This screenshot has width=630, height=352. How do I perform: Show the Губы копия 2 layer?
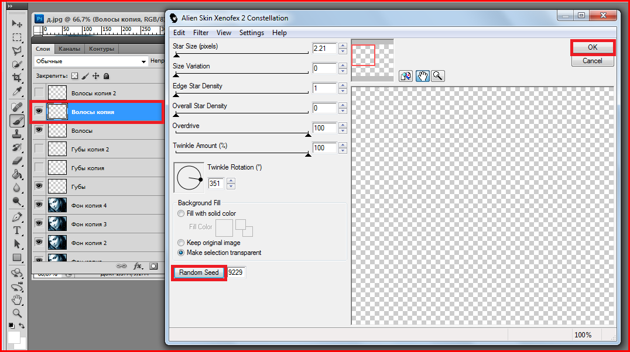click(39, 149)
